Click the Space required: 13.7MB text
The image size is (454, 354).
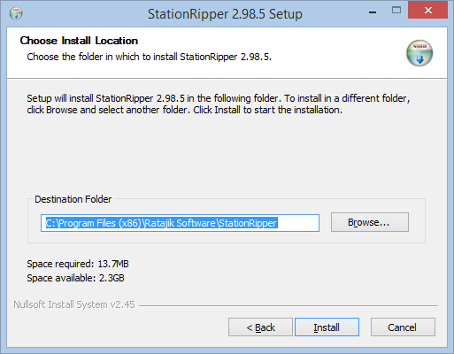[78, 264]
